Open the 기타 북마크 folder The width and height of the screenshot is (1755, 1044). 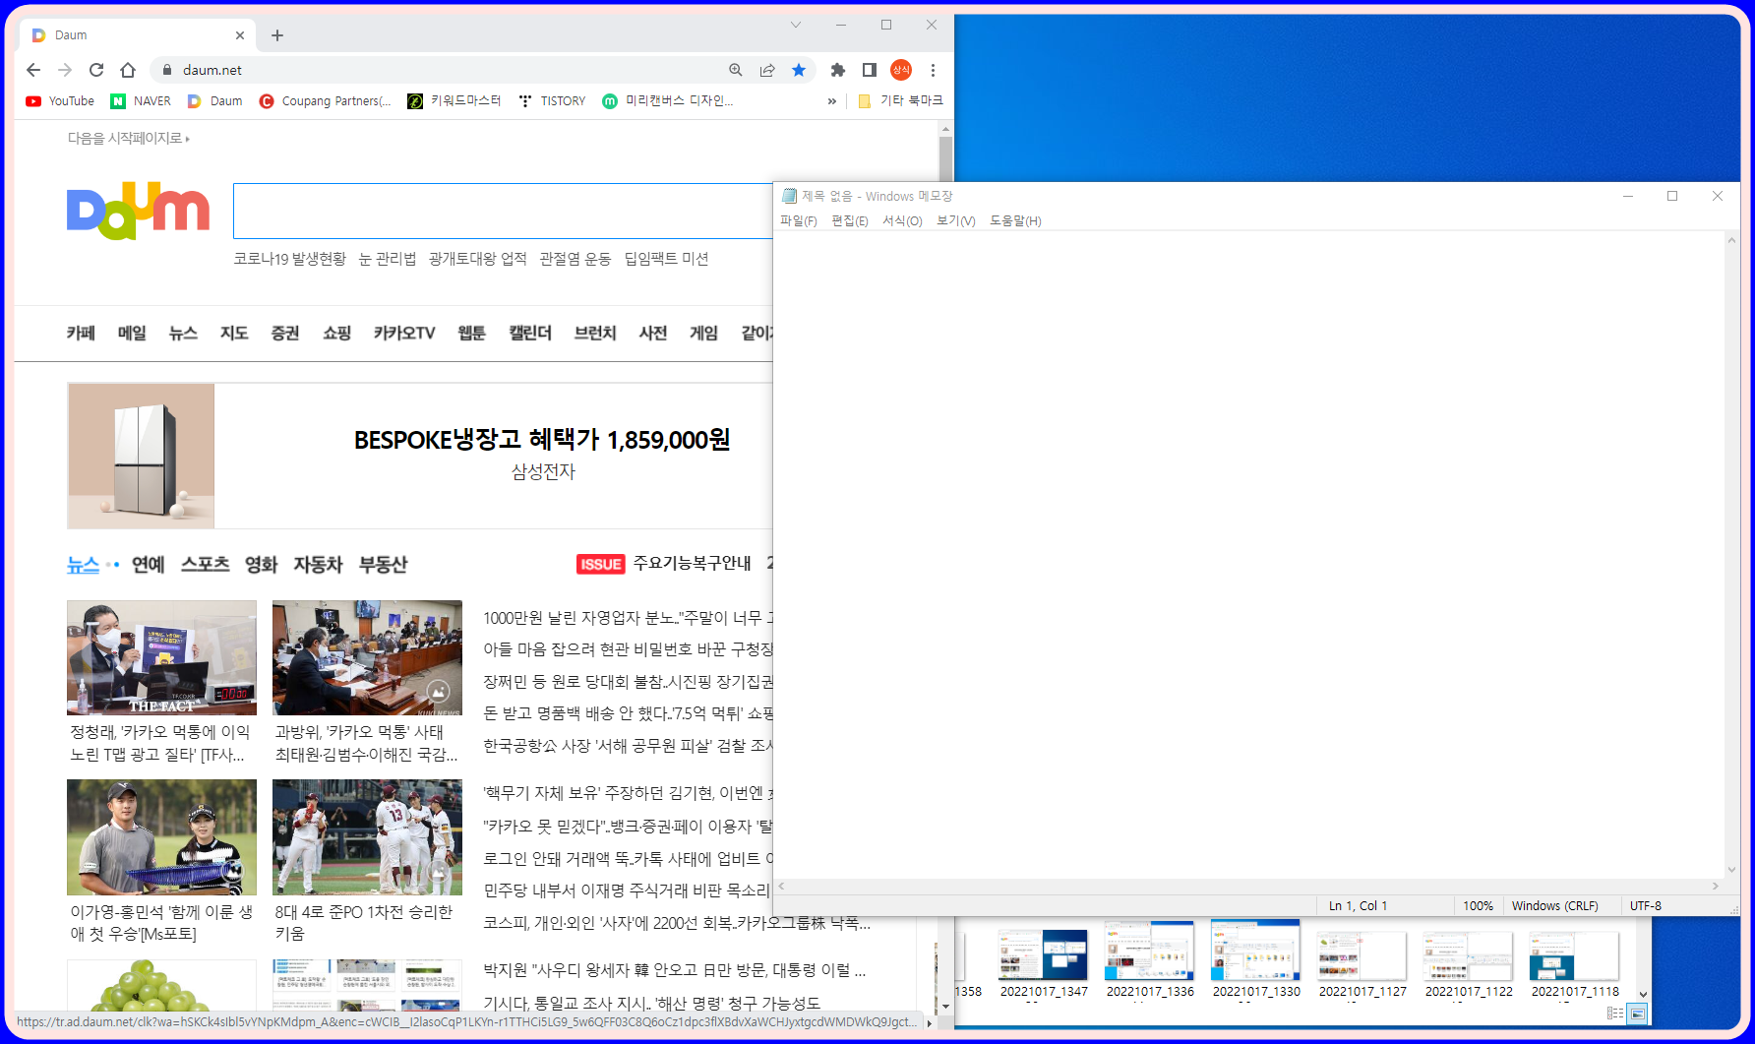coord(900,101)
